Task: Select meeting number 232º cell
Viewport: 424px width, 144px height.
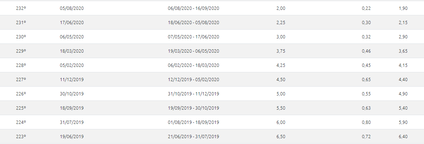Action: point(21,8)
